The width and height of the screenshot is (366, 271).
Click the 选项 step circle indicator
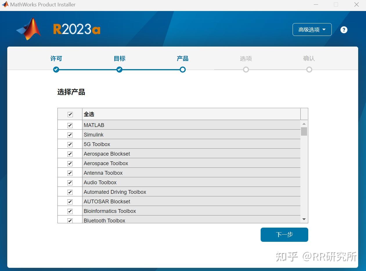point(246,69)
